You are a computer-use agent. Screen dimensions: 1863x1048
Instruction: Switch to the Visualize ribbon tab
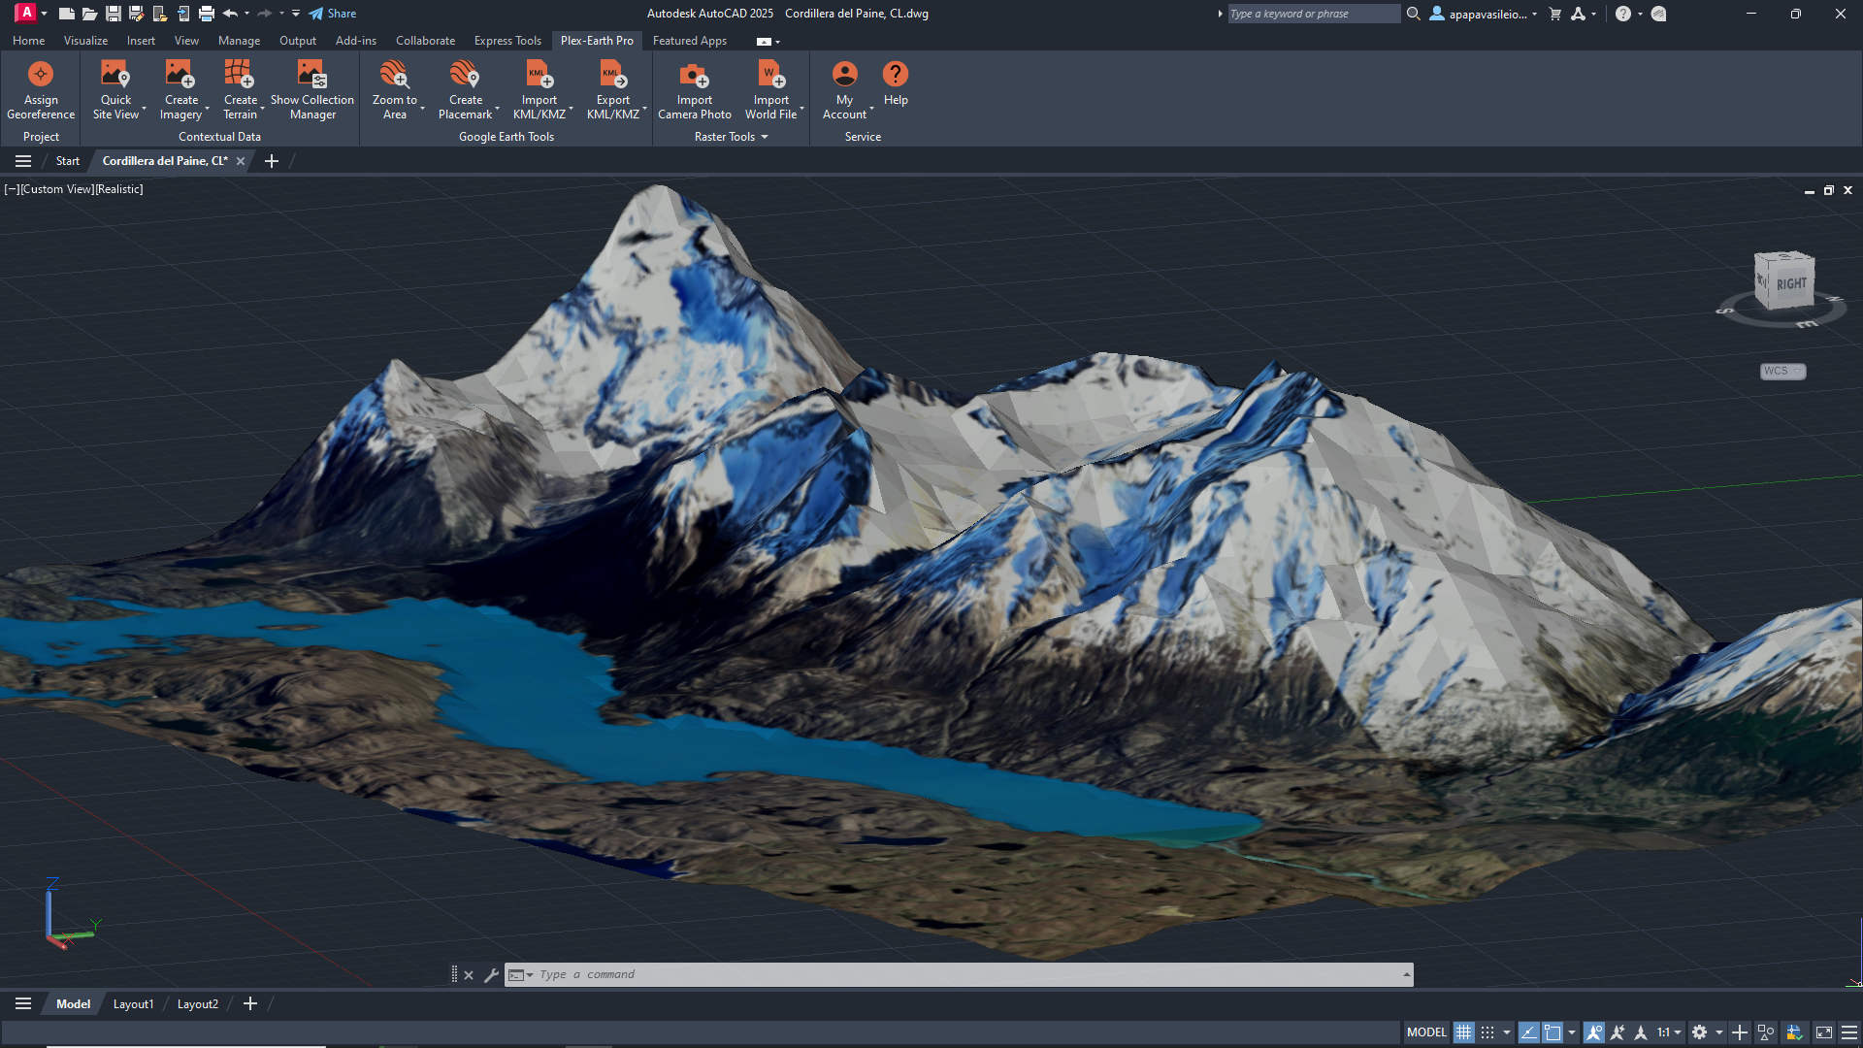coord(85,40)
